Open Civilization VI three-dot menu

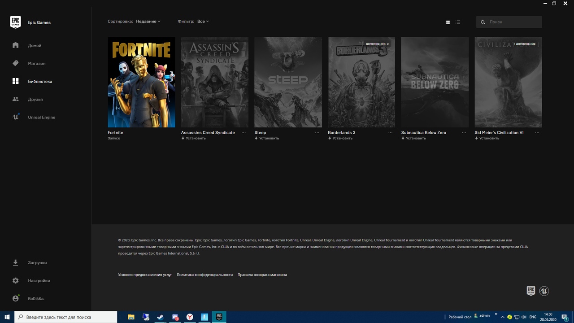coord(537,133)
